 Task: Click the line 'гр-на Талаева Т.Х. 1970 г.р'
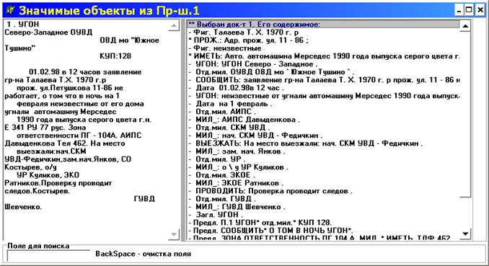coord(56,80)
